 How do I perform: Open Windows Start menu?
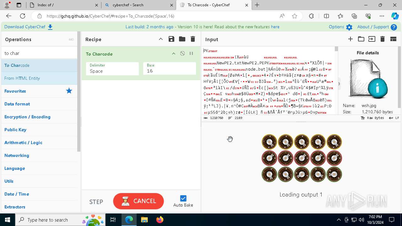point(8,220)
